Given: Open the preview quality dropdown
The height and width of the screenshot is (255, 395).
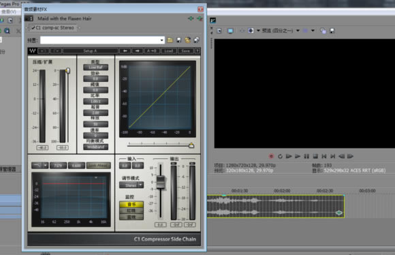Looking at the screenshot, I should [298, 31].
